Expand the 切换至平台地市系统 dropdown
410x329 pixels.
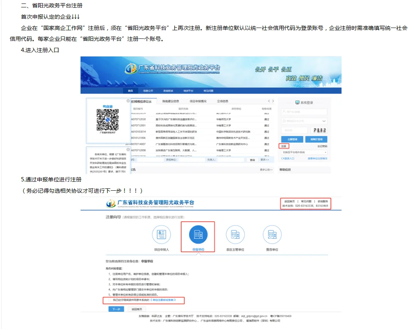[326, 152]
